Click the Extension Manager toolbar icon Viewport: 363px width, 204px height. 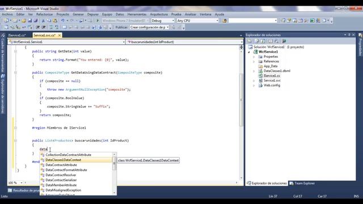(x=318, y=20)
